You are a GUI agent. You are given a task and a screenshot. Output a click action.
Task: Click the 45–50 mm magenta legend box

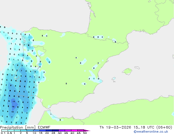point(81,130)
